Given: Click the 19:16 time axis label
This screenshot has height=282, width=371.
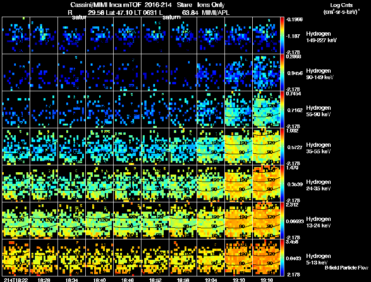Looking at the screenshot, I should coord(267,280).
